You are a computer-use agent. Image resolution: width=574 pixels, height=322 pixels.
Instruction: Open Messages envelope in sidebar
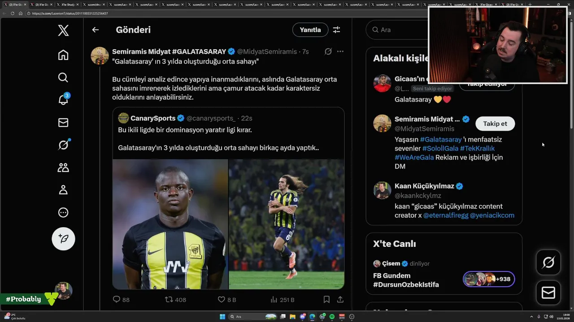[63, 123]
